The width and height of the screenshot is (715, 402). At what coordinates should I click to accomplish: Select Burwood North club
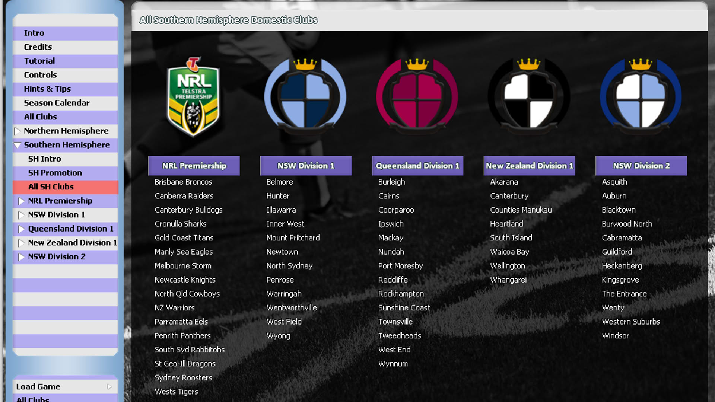(627, 224)
